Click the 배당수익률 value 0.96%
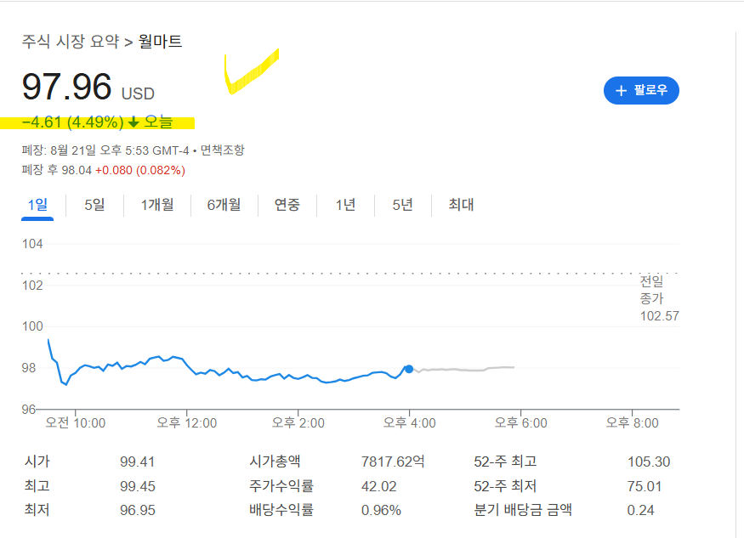This screenshot has width=744, height=538. pyautogui.click(x=381, y=511)
